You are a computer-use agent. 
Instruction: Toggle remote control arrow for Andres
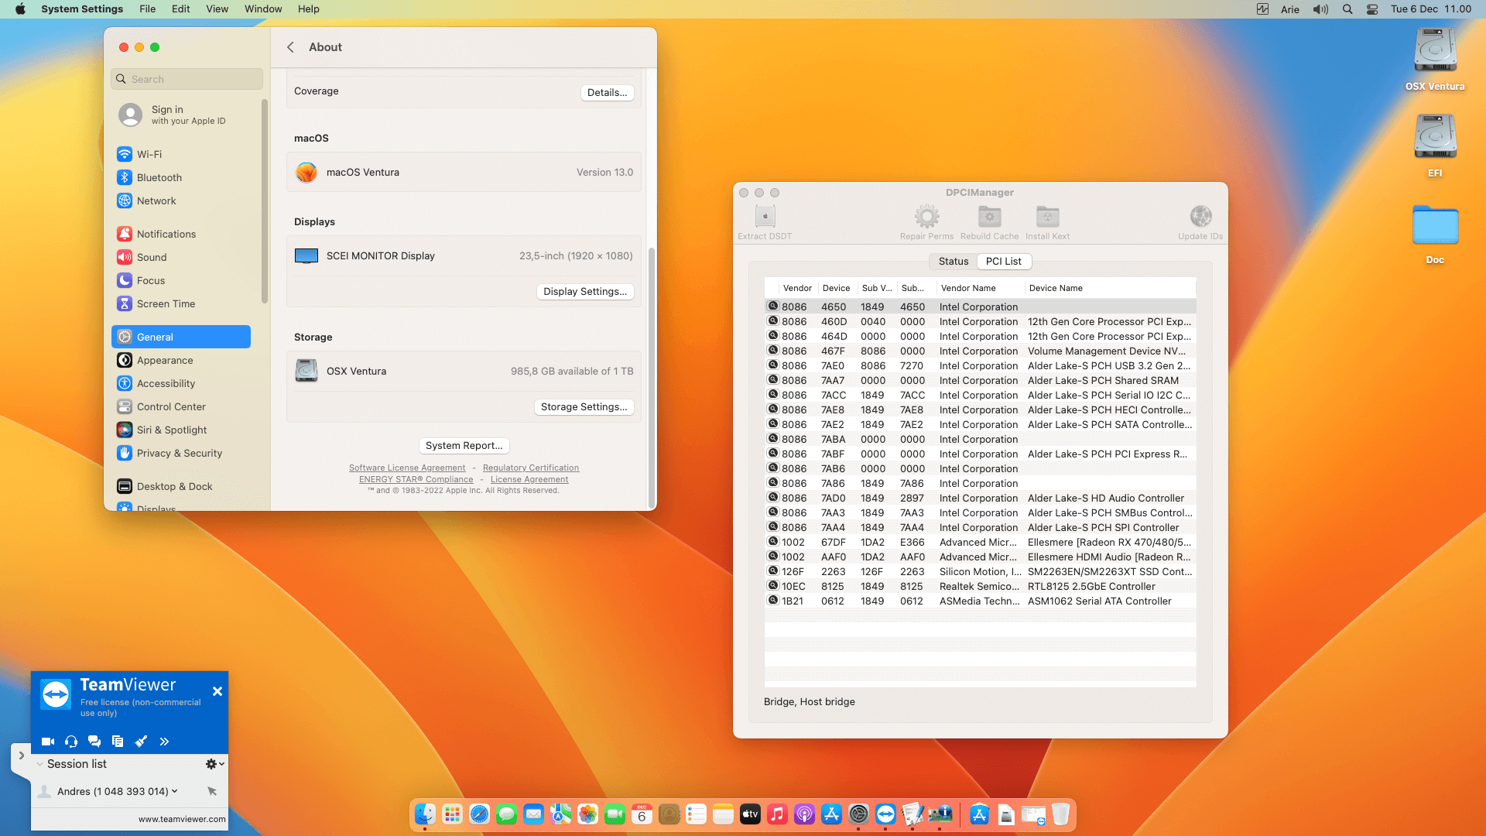[212, 791]
